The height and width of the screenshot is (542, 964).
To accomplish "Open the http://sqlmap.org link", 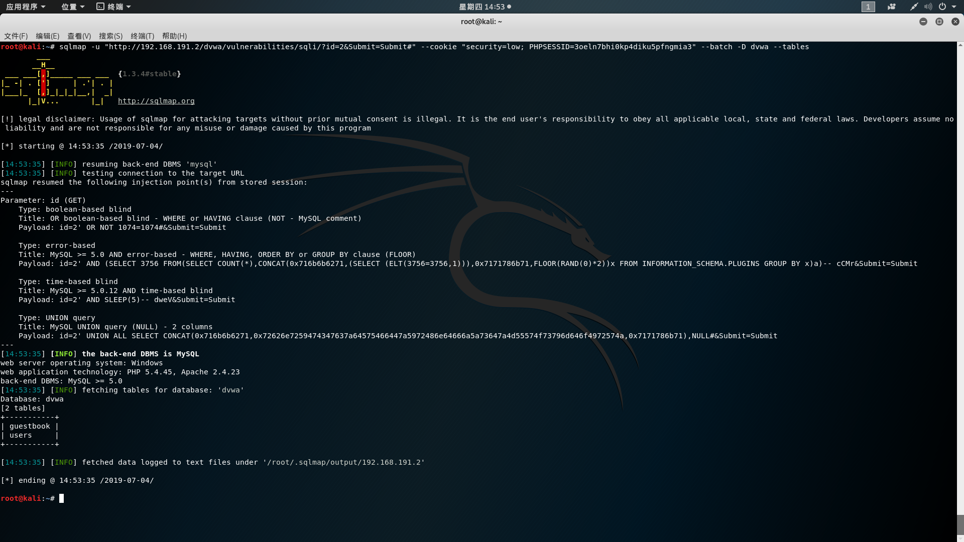I will [x=156, y=101].
